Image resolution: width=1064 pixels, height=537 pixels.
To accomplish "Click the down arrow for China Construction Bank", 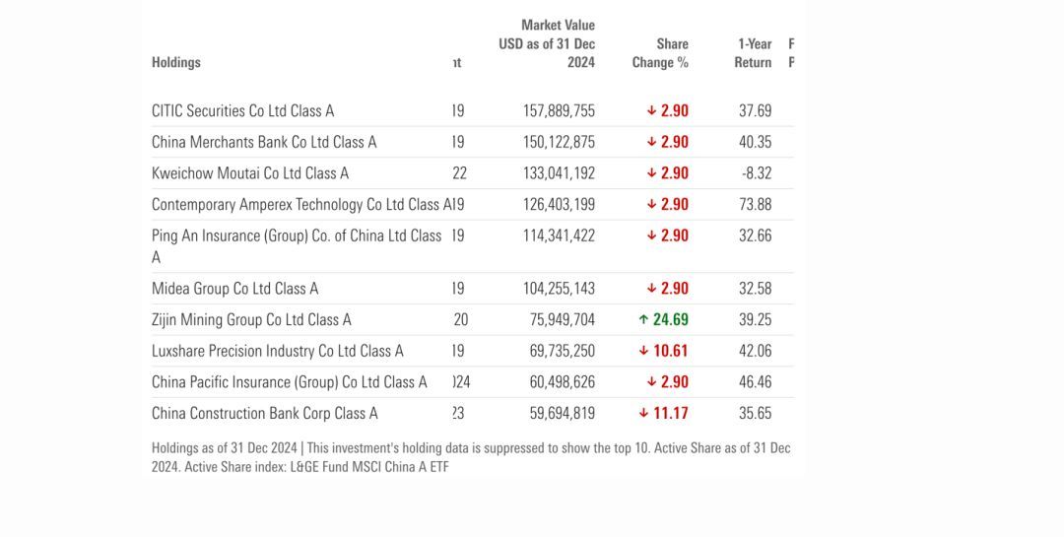I will [x=643, y=414].
